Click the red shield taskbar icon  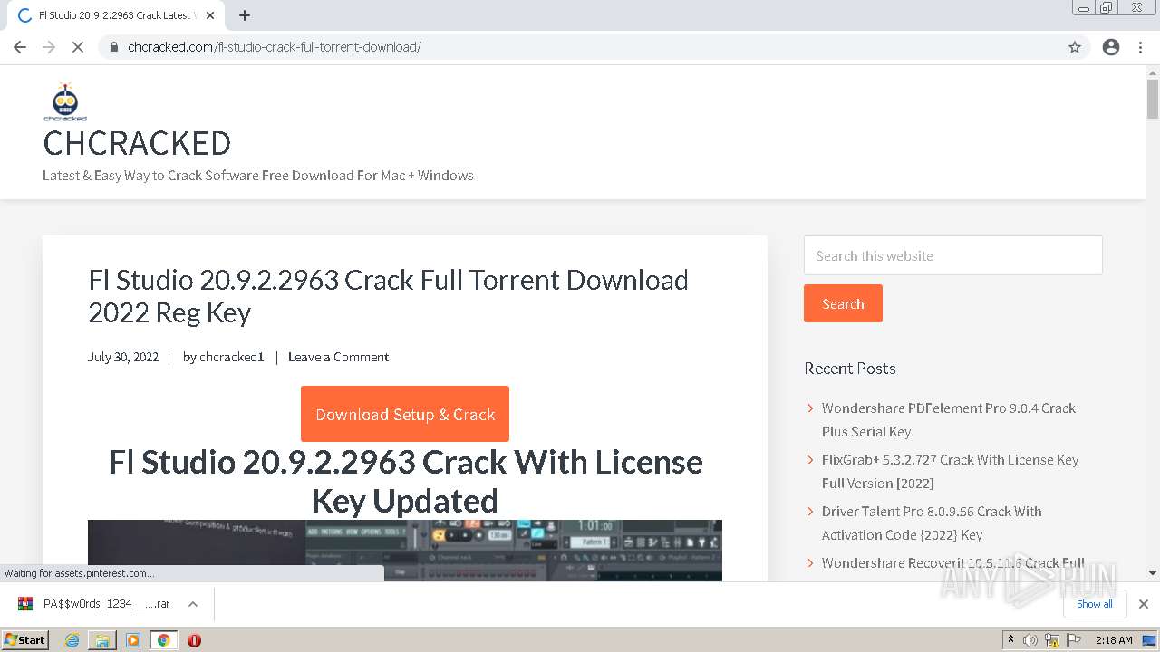[x=194, y=640]
